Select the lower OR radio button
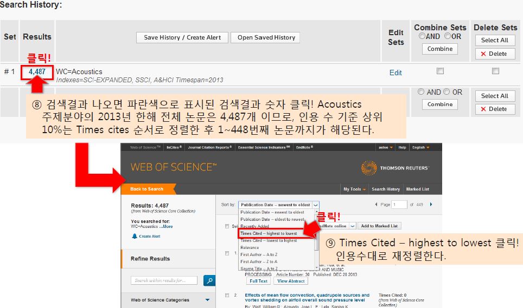Screen dimensions: 523x308 [447, 91]
